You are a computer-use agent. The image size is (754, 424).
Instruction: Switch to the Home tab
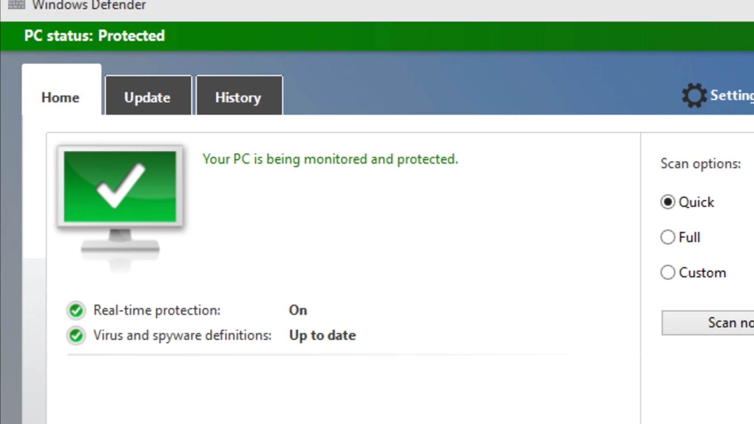62,90
